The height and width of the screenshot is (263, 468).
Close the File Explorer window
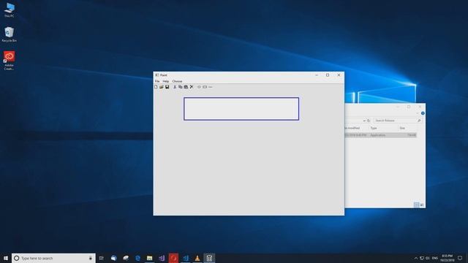[420, 107]
